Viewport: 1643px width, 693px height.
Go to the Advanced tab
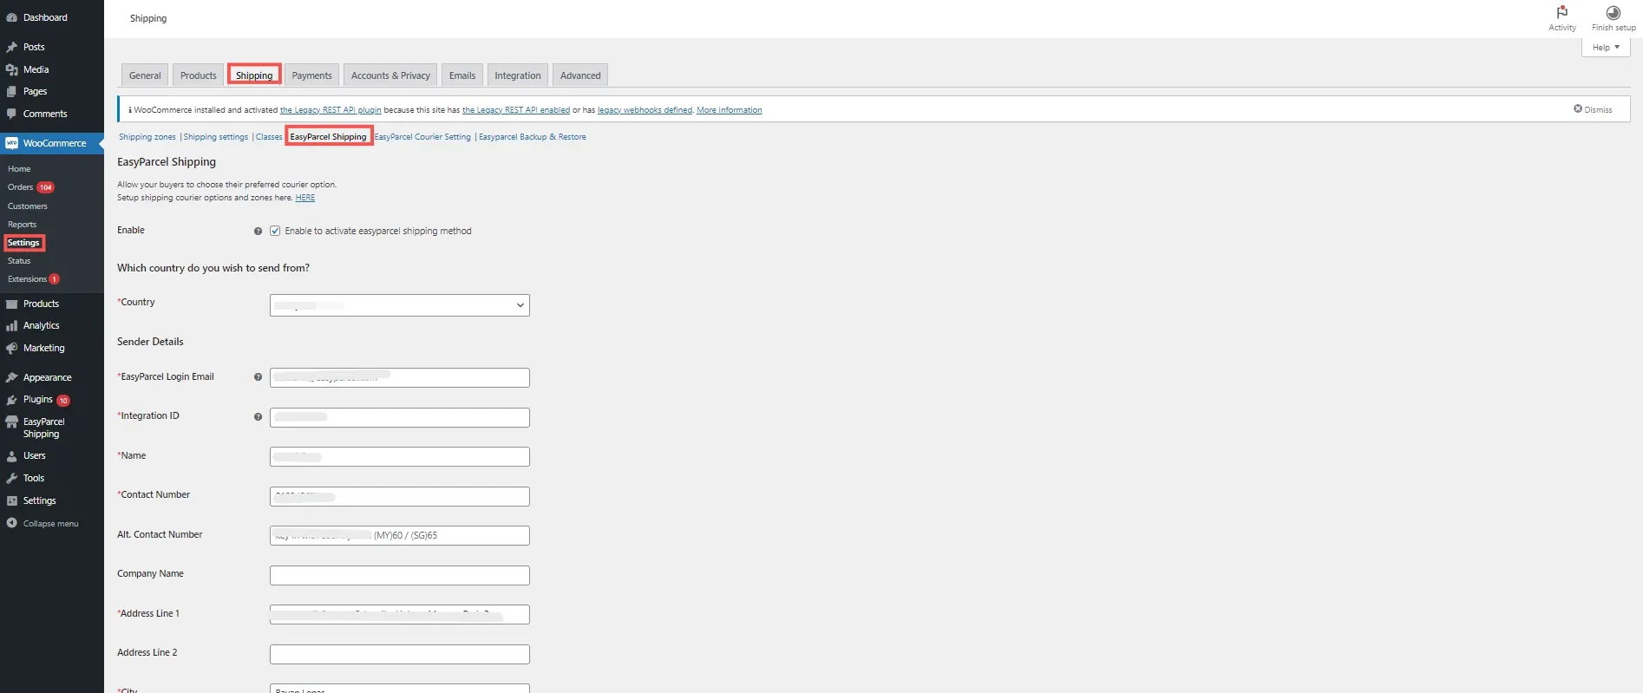(x=580, y=75)
